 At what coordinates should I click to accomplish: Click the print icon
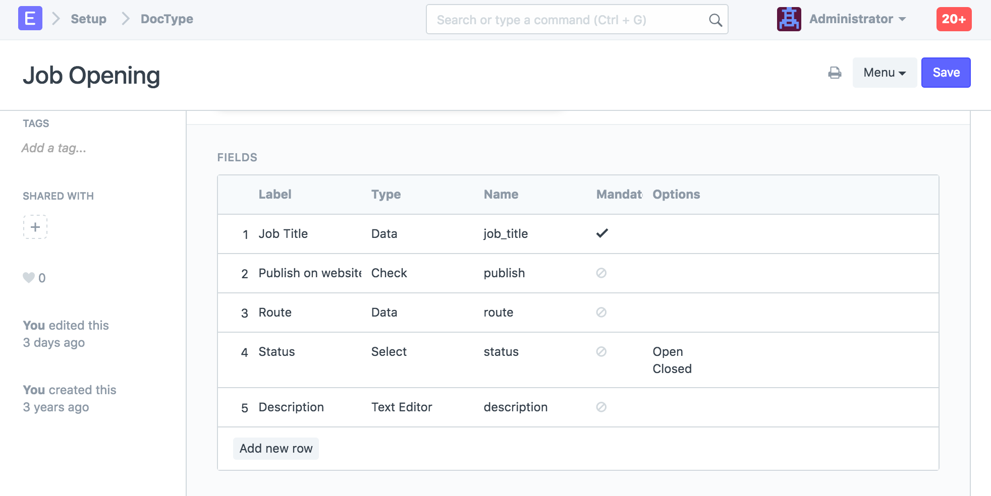click(x=835, y=73)
